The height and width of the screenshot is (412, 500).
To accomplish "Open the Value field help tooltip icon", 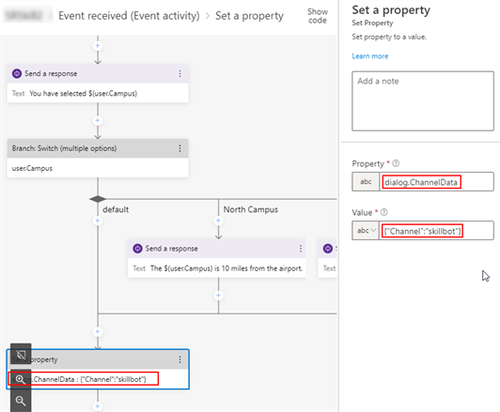I will point(384,212).
